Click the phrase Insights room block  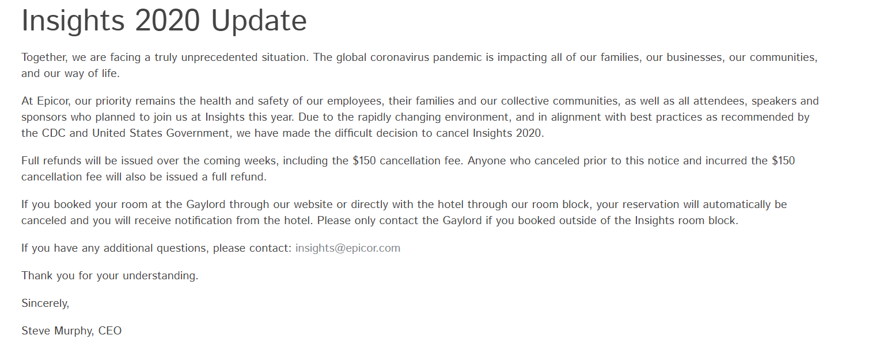[686, 221]
